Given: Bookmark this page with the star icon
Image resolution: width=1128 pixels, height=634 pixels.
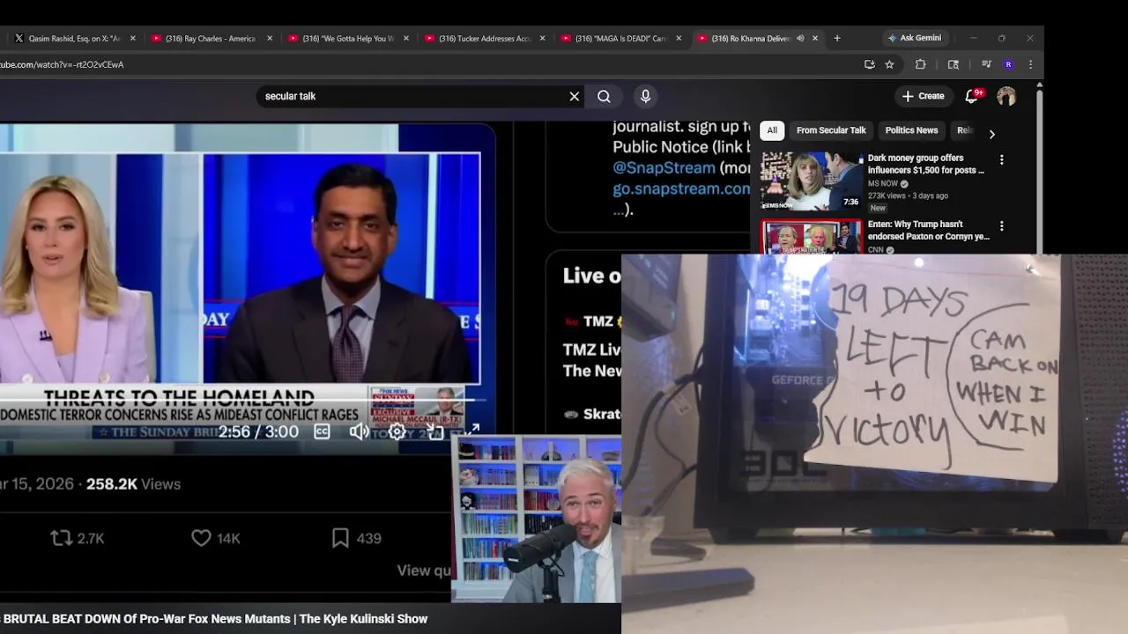Looking at the screenshot, I should point(890,64).
